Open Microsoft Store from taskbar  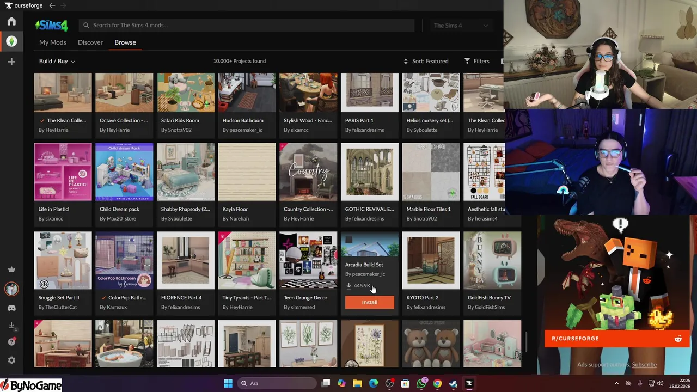tap(405, 383)
